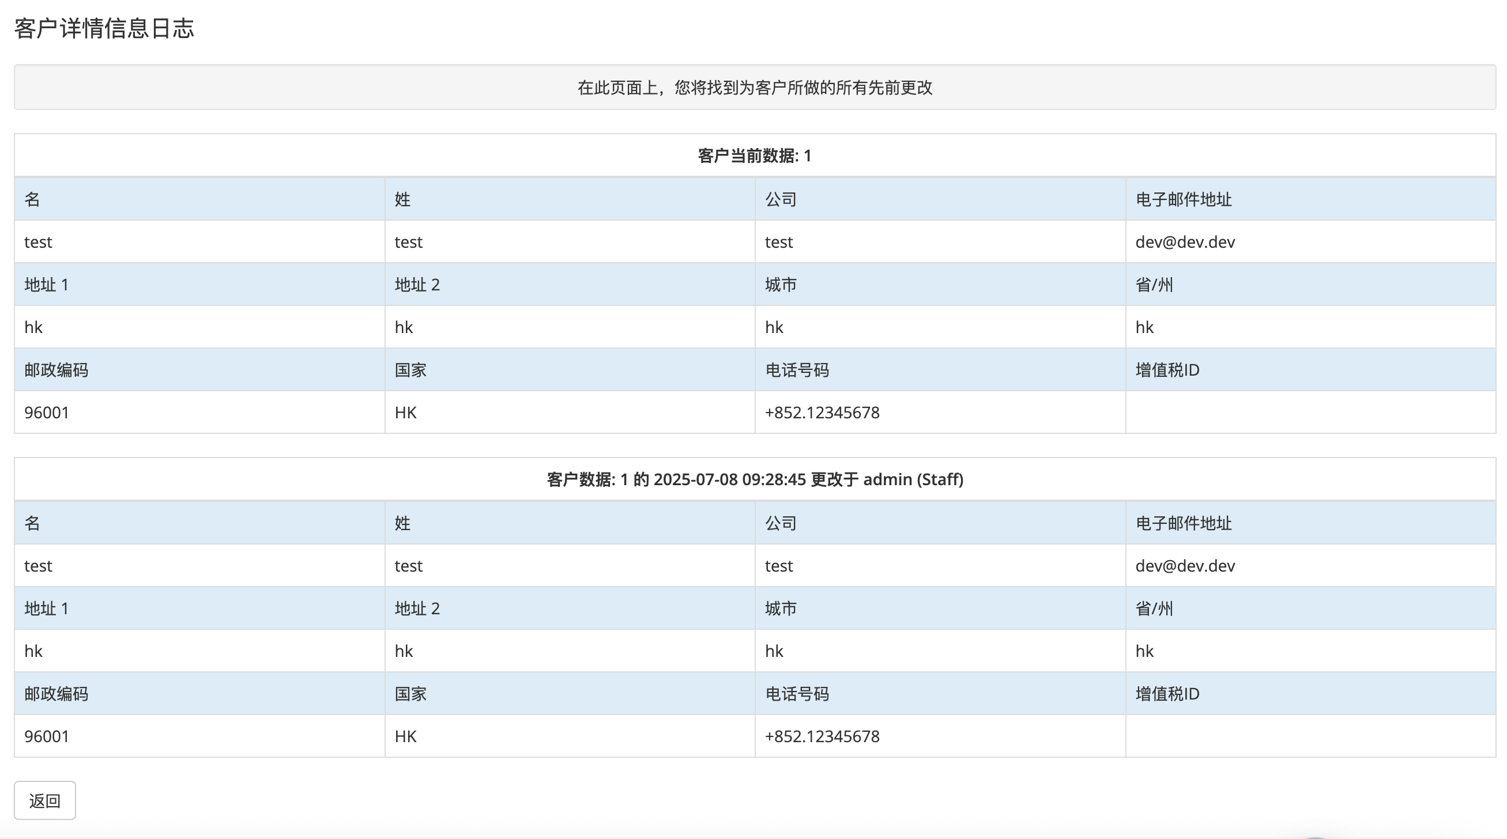Viewport: 1507px width, 839px height.
Task: Click phone +852.12345678 in the history table
Action: coord(822,736)
